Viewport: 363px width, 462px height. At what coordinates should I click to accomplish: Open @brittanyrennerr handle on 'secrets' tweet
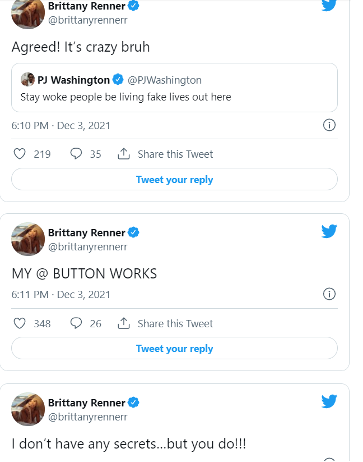click(x=87, y=417)
